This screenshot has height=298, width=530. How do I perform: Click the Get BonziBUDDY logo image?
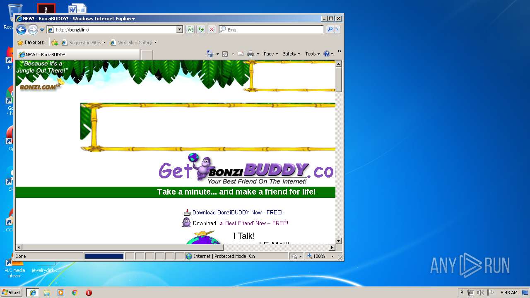[x=247, y=169]
